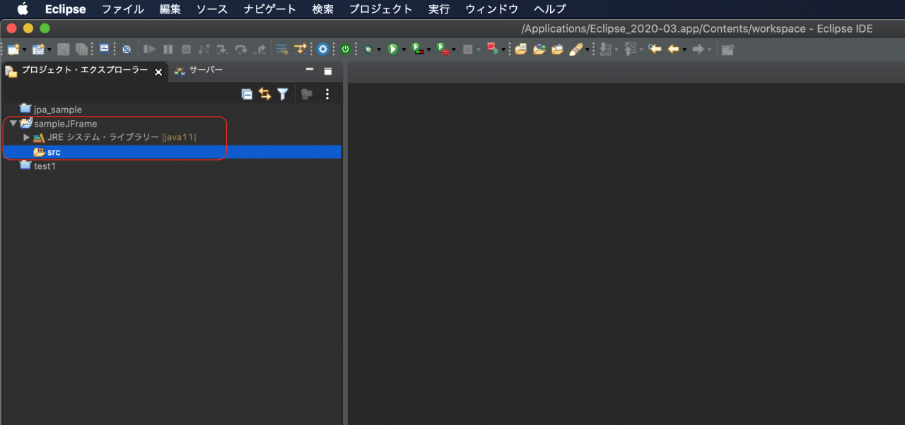Open the プロジェクト menu in menu bar
Image resolution: width=905 pixels, height=425 pixels.
click(x=380, y=9)
